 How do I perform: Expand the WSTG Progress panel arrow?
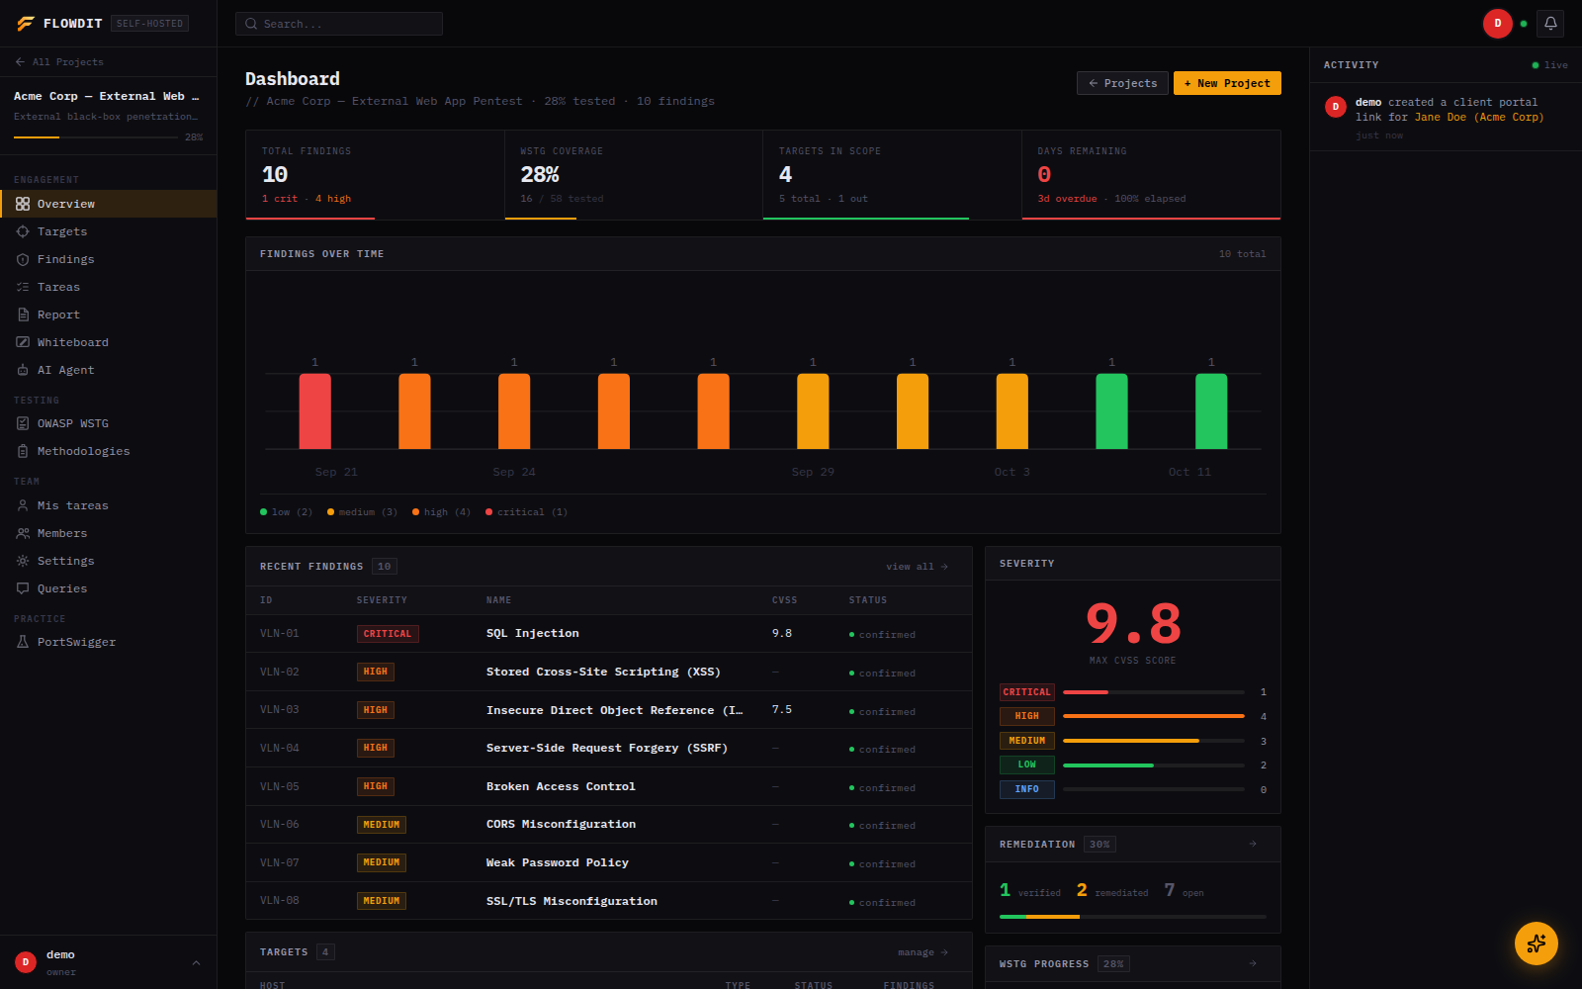click(x=1253, y=963)
